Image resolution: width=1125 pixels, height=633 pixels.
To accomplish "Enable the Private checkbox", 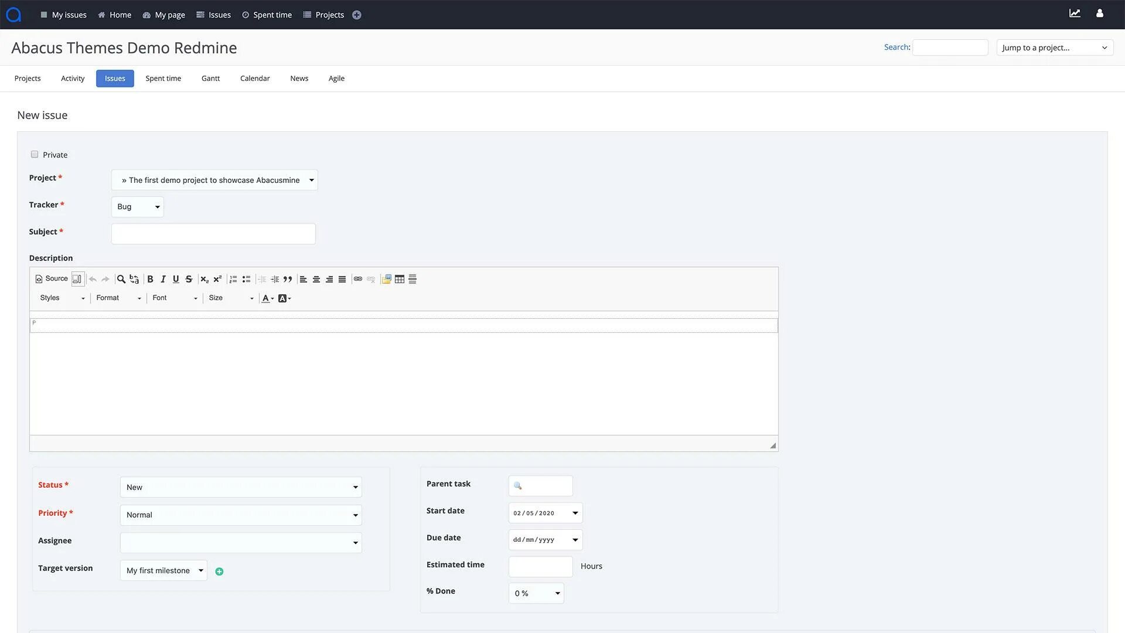I will tap(35, 155).
